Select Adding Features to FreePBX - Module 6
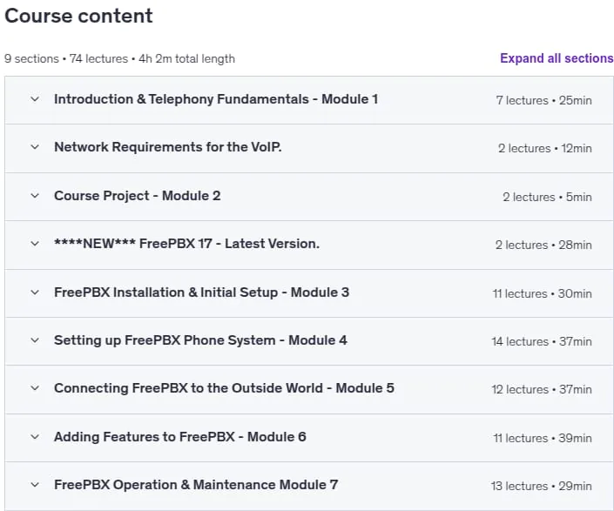 [x=180, y=437]
